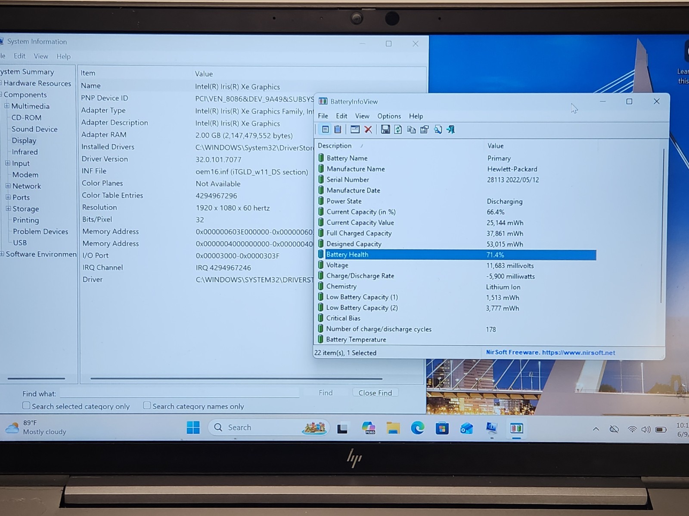Open weather widget showing 89°F

coord(36,427)
